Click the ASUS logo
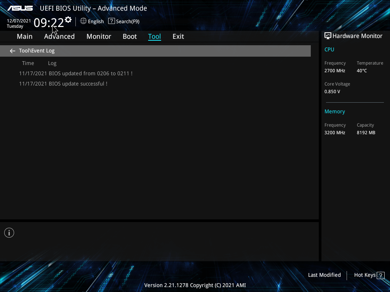Image resolution: width=390 pixels, height=292 pixels. [20, 8]
